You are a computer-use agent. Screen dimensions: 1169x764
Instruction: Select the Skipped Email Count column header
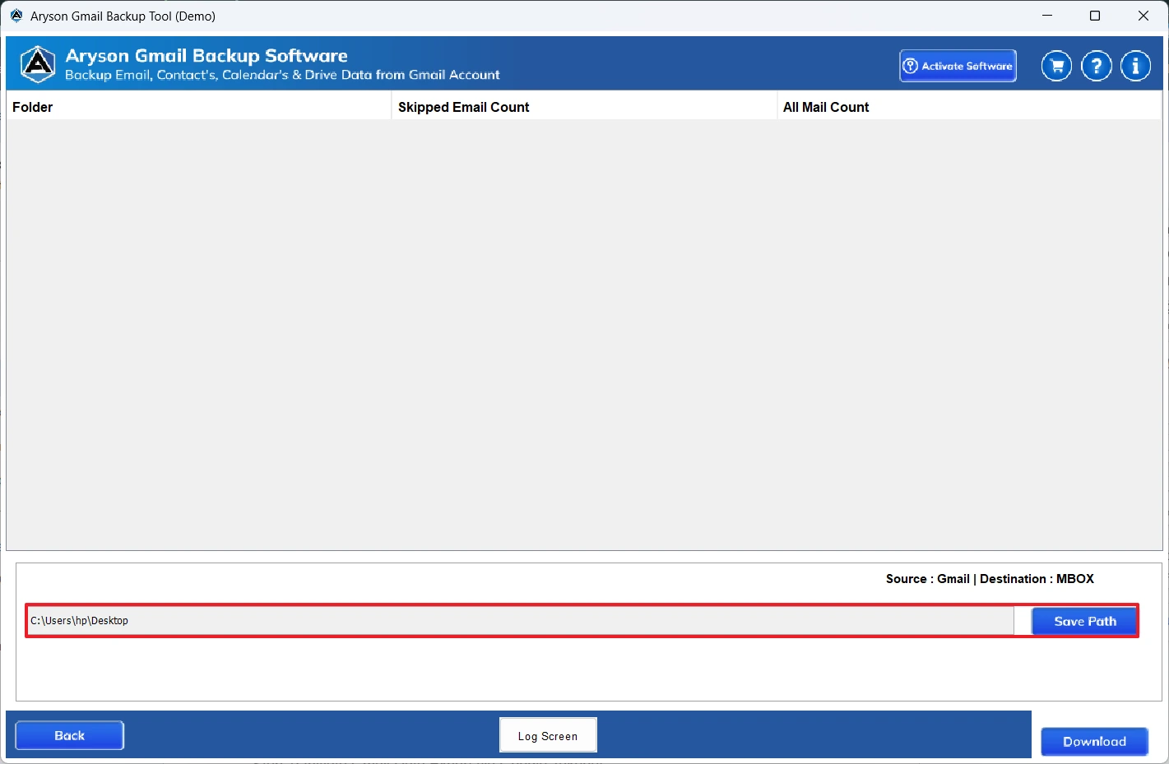[584, 107]
